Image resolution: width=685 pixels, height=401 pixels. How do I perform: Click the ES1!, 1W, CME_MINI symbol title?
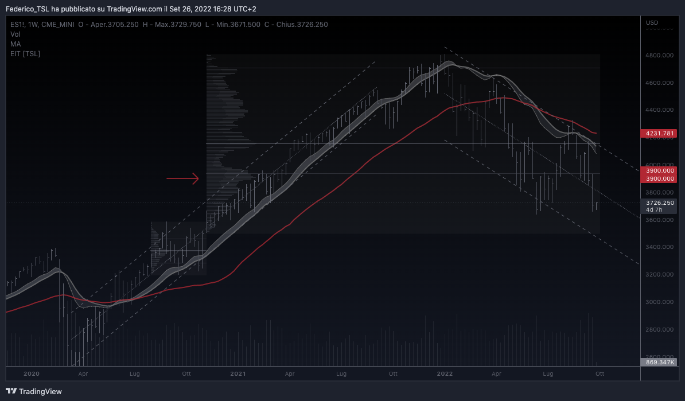[x=42, y=25]
